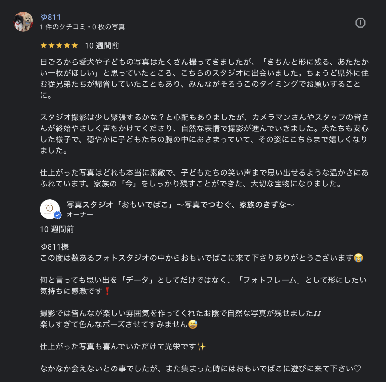The image size is (386, 382).
Task: Click the fourth rating star
Action: pyautogui.click(x=68, y=45)
